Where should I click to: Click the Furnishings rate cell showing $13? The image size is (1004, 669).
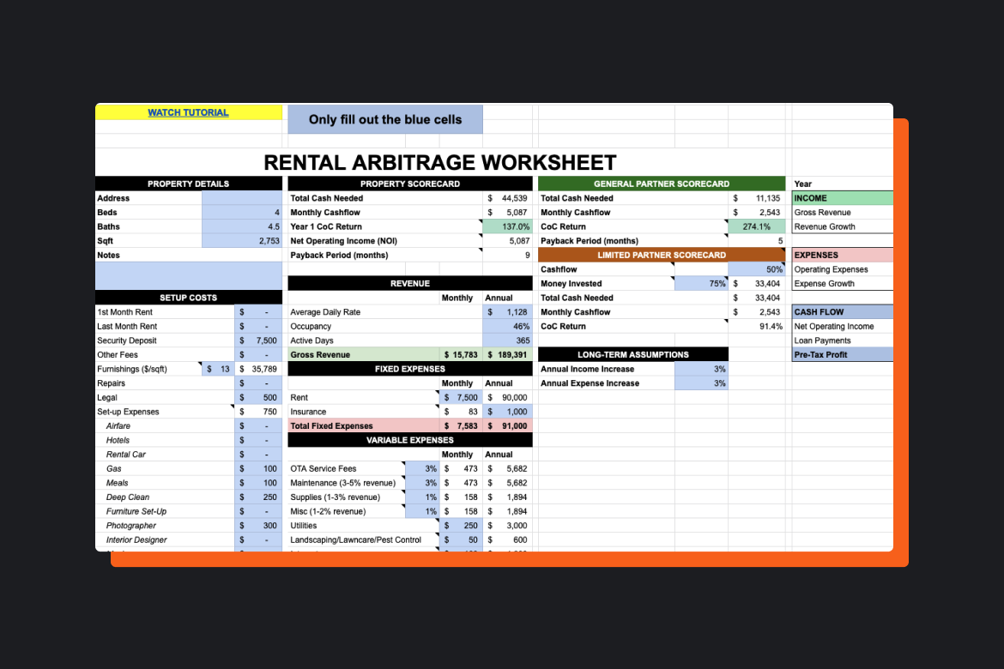(215, 369)
